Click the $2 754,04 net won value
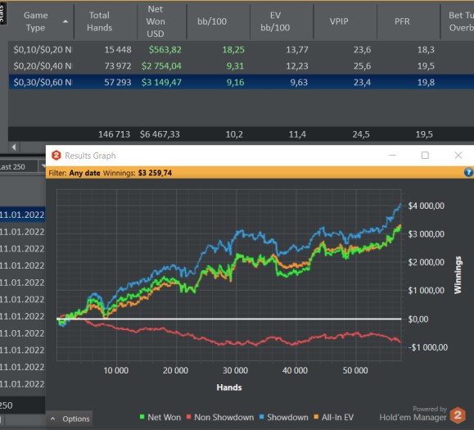This screenshot has height=430, width=474. [161, 66]
